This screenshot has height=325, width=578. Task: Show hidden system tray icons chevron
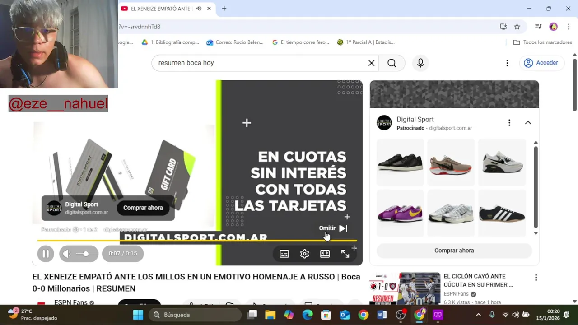[478, 315]
